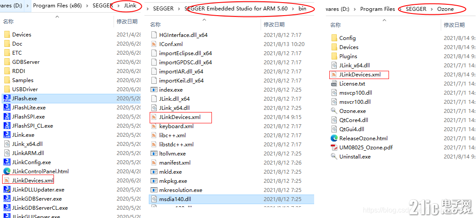
Task: Click the Uninstall.exe icon in Ozone folder
Action: [334, 156]
